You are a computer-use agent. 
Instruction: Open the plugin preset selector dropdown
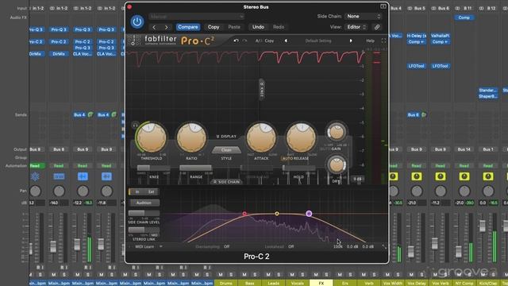(196, 17)
